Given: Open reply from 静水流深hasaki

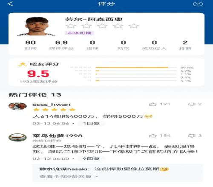Looking at the screenshot, I should [104, 169].
